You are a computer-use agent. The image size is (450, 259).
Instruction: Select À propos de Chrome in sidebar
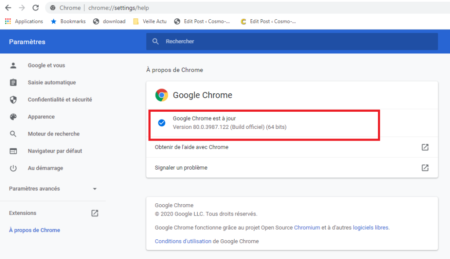pos(34,230)
